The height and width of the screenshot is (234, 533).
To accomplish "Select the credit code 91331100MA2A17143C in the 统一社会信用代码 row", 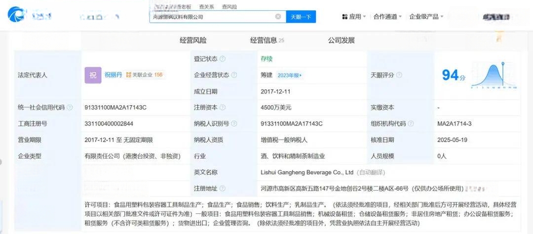I will 115,108.
